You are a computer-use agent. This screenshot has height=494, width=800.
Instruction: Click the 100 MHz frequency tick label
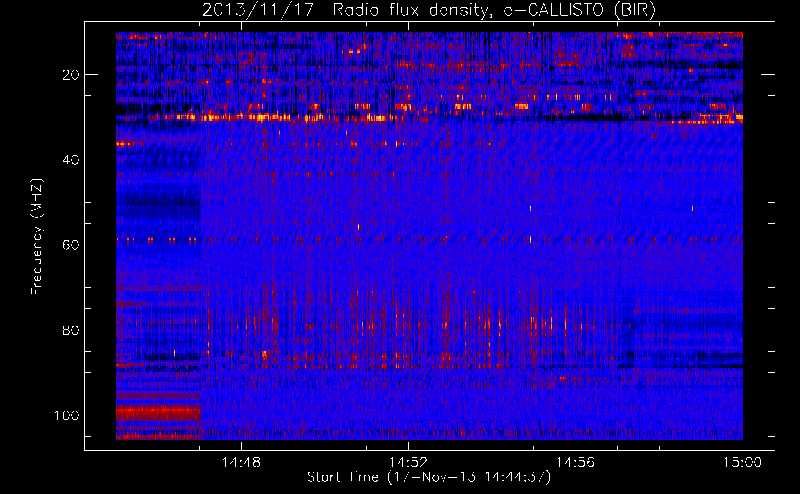tap(67, 415)
